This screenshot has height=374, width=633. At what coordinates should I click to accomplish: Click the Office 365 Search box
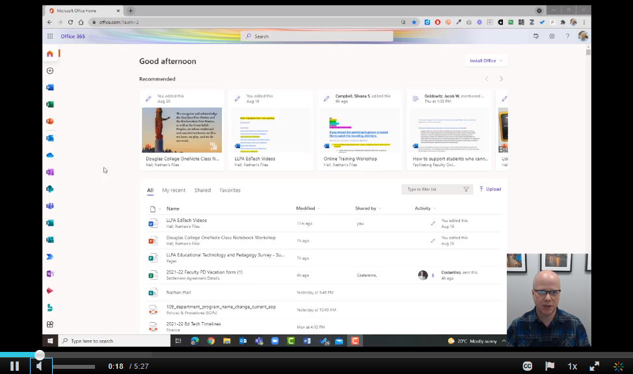(x=316, y=36)
